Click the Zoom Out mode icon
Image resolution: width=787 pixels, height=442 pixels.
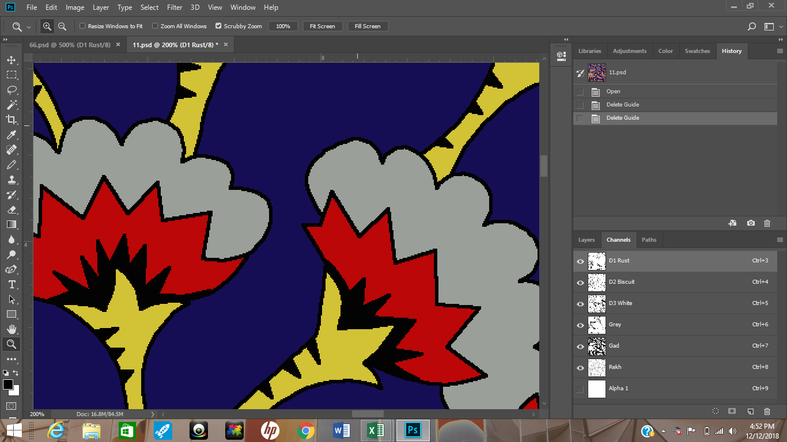(62, 26)
